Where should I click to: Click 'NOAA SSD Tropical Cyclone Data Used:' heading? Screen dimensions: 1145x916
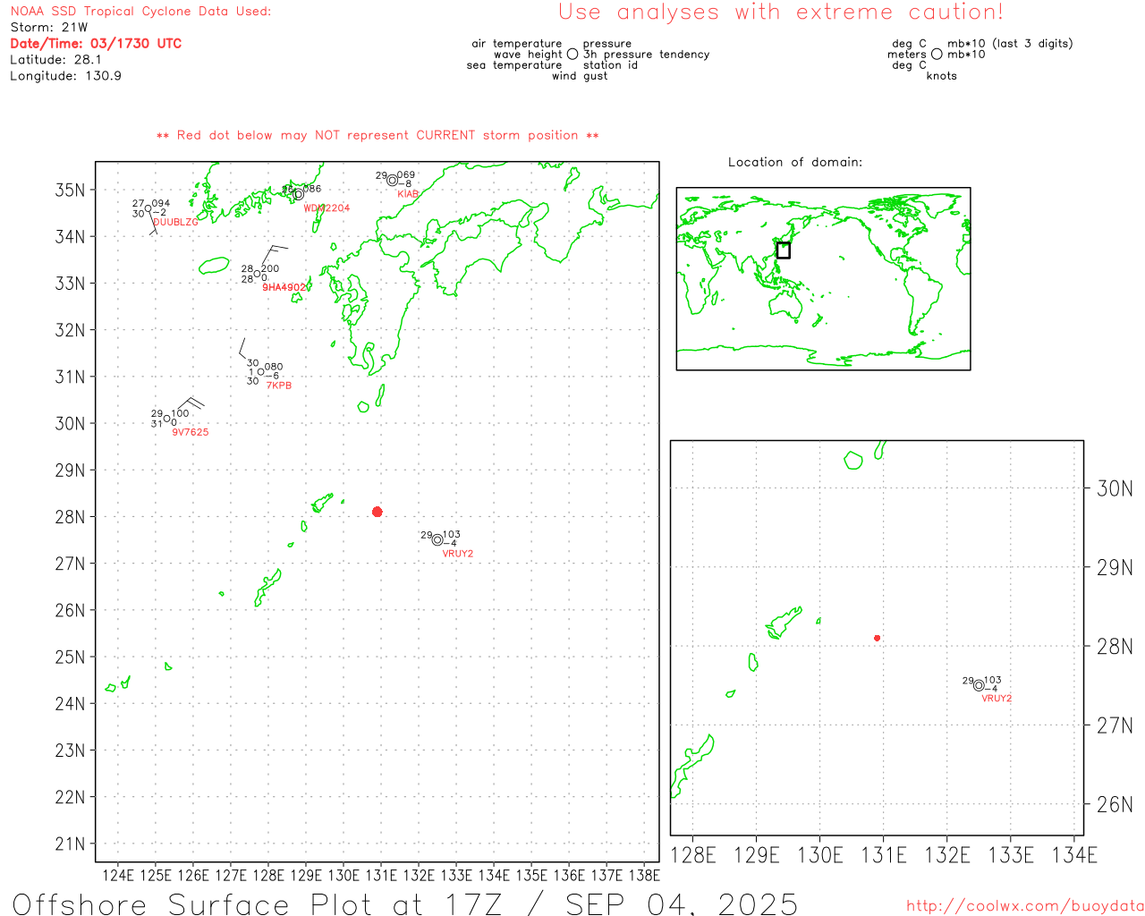140,12
